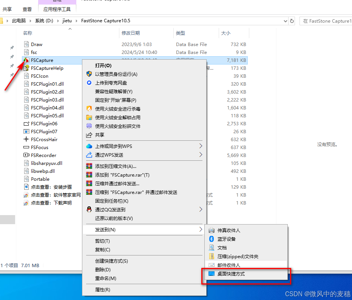Click the FSCaptureHelp file icon
The height and width of the screenshot is (300, 352).
[x=26, y=68]
